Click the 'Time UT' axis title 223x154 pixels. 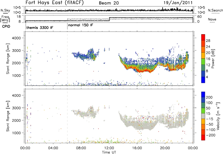point(109,152)
